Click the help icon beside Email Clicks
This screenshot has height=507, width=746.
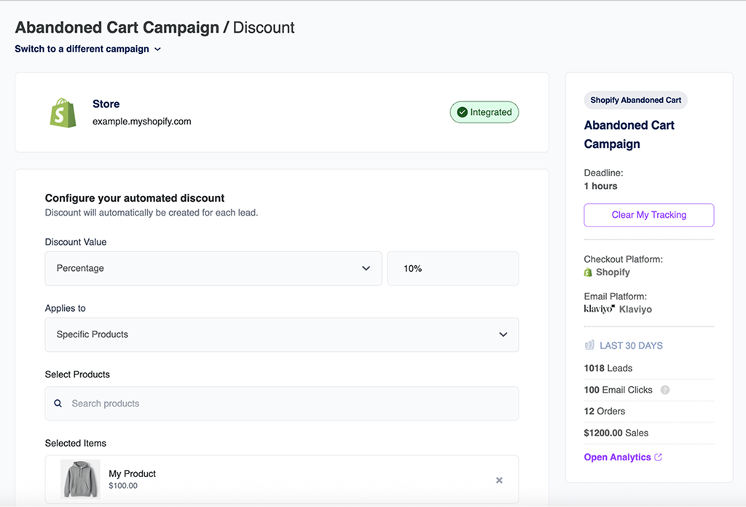coord(664,390)
